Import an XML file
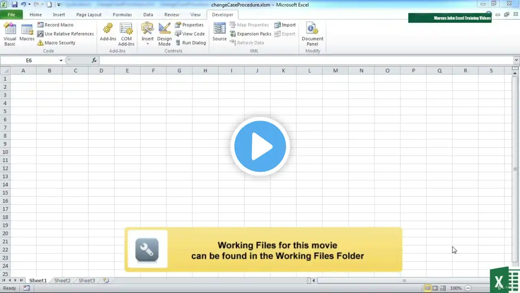The width and height of the screenshot is (520, 293). coord(285,25)
